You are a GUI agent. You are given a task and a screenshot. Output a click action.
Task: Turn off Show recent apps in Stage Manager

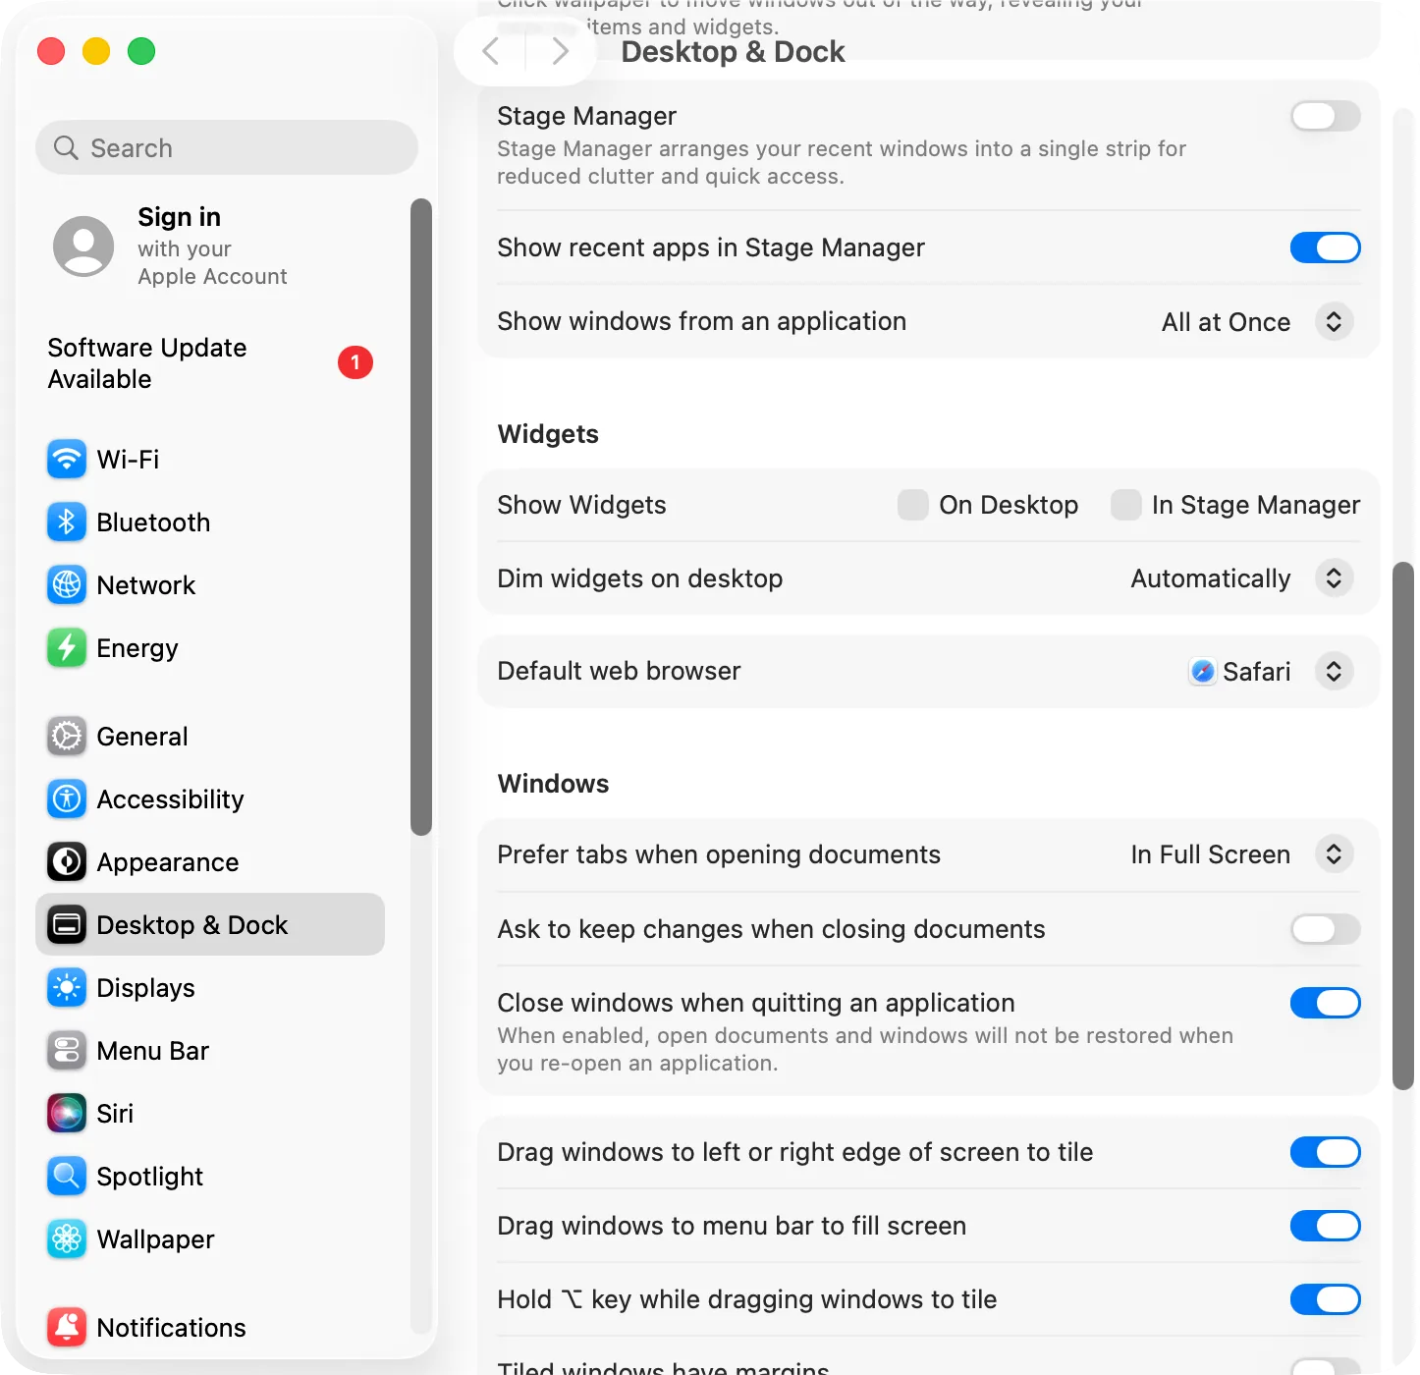(1326, 247)
